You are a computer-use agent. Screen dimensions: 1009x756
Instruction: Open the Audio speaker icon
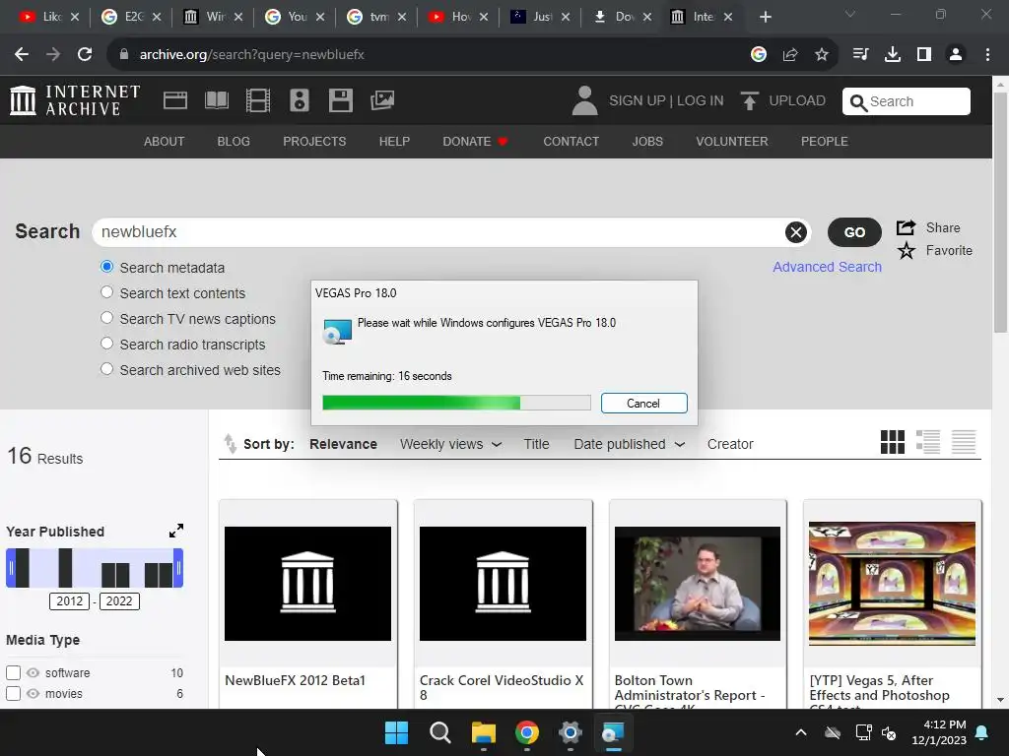(300, 100)
